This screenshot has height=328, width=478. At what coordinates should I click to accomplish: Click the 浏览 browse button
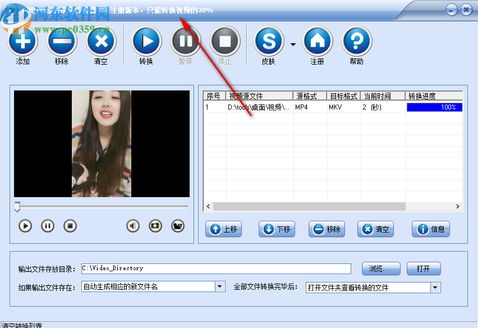[x=381, y=268]
